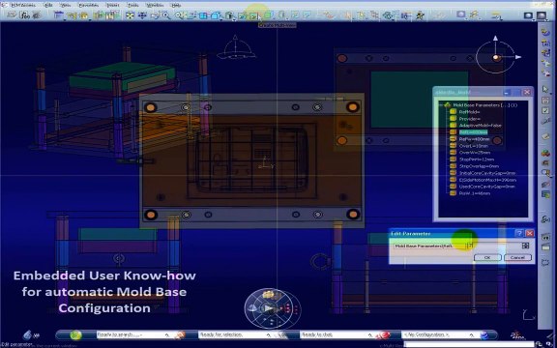Click the green Create Multi-View toolbar icon
The width and height of the screenshot is (557, 348).
253,15
